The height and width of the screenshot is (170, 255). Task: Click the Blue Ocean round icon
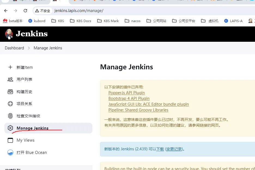click(10, 153)
